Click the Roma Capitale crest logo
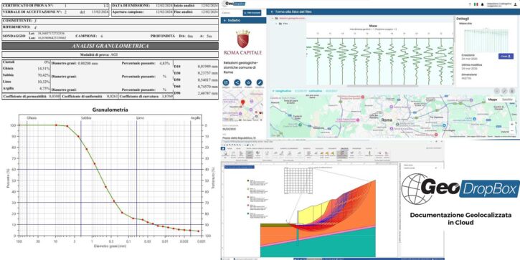The width and height of the screenshot is (520, 260). tap(243, 39)
